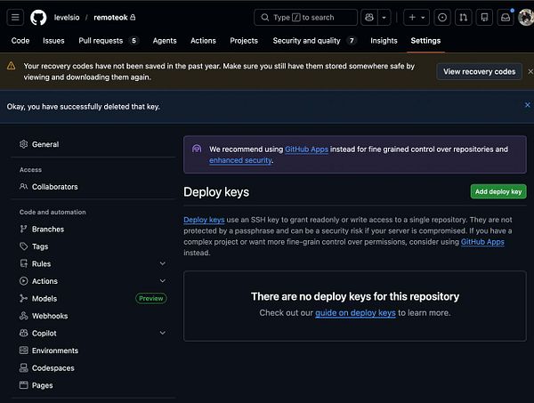
Task: Switch to the Code tab
Action: coord(20,41)
